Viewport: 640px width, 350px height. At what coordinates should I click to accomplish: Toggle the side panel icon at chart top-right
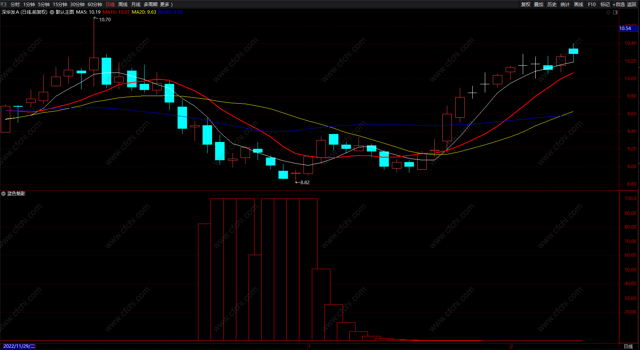(615, 12)
